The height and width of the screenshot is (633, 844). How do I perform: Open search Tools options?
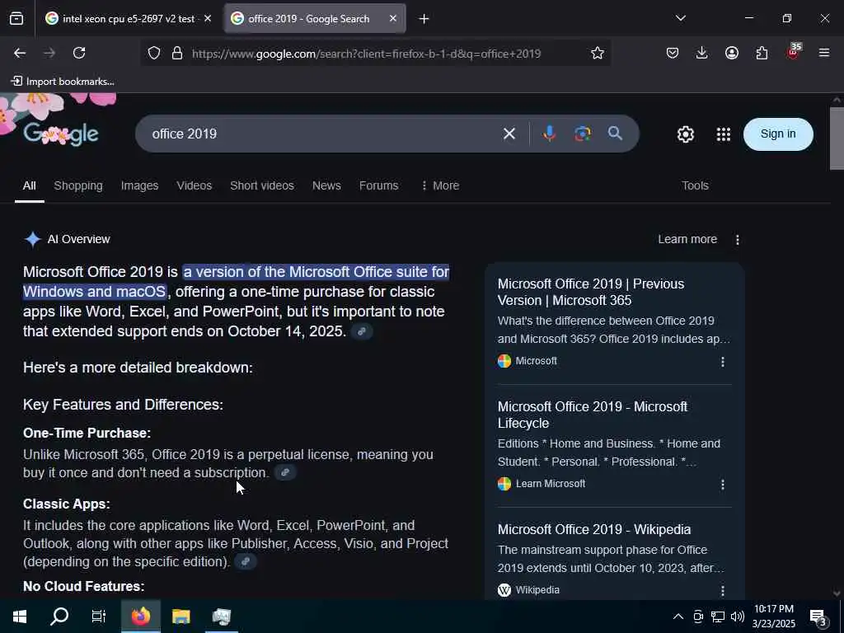point(695,185)
